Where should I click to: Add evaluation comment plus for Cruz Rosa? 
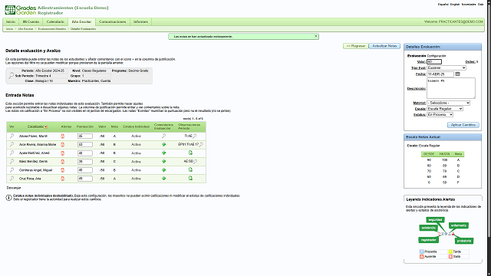(163, 179)
